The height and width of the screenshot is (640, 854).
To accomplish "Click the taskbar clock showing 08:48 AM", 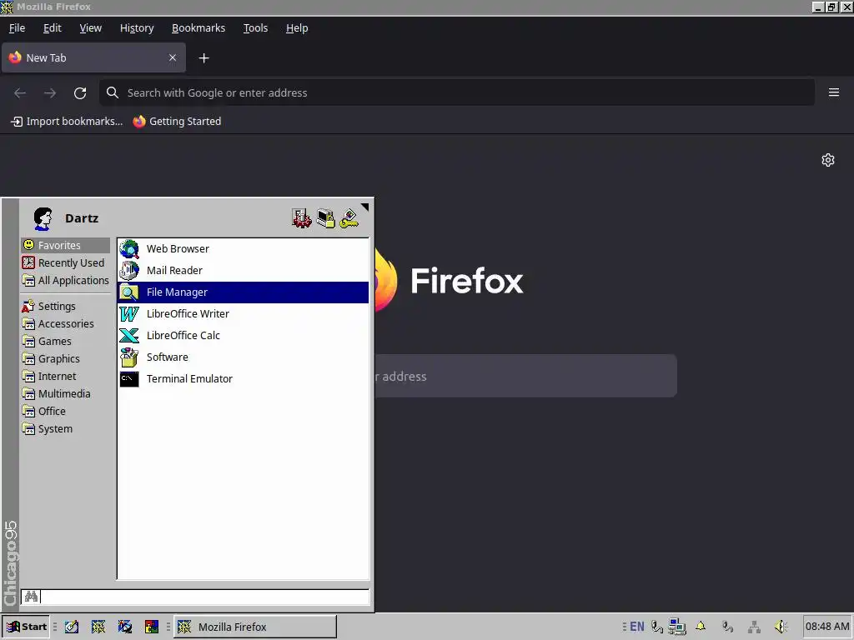I will tap(826, 627).
